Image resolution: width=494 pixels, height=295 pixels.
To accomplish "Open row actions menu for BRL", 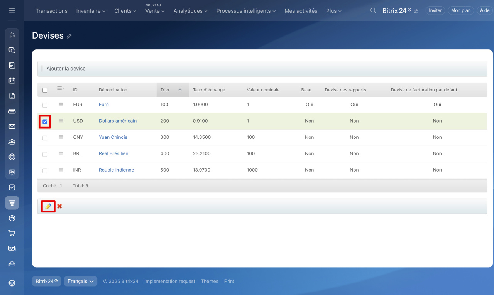I will tap(61, 153).
